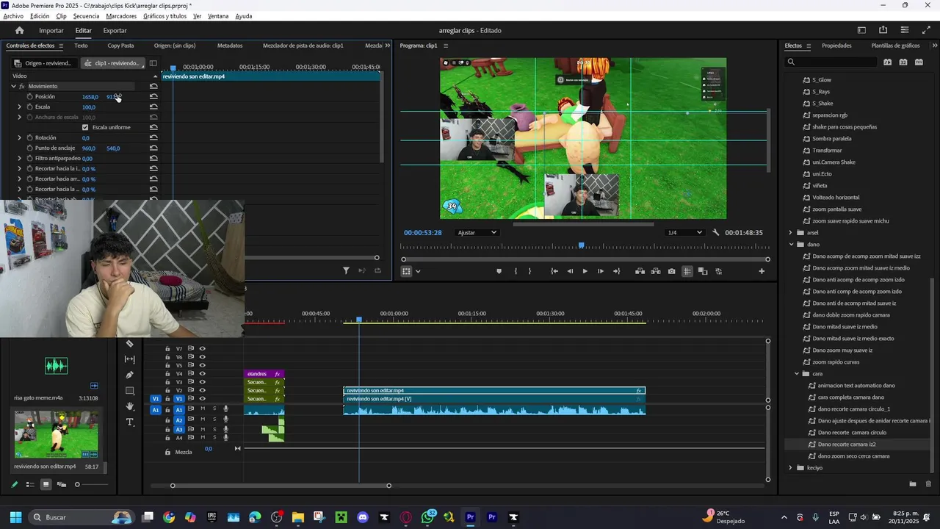This screenshot has height=529, width=940.
Task: Uncheck the Escala uniforme checkbox
Action: 85,127
